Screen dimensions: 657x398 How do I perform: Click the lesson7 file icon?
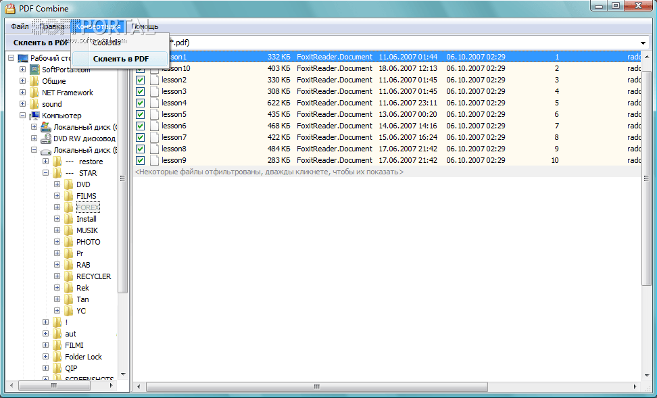pyautogui.click(x=154, y=137)
